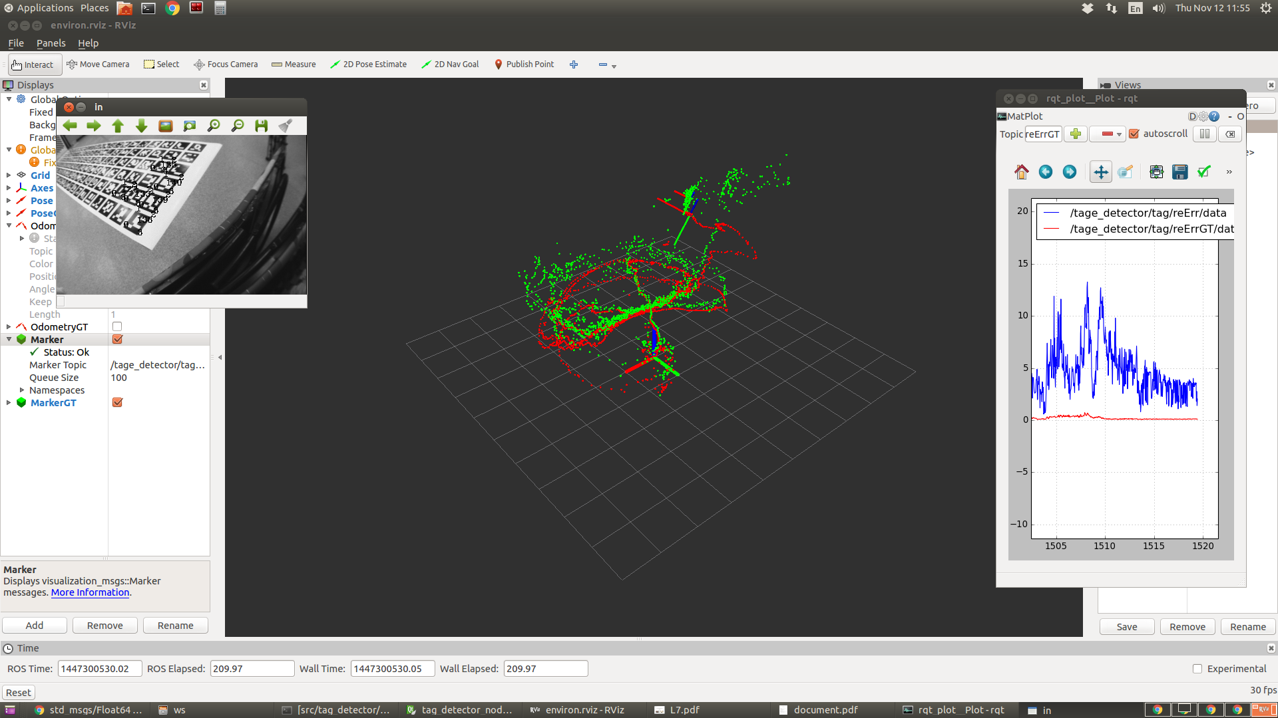Click the More Information link
The height and width of the screenshot is (718, 1278).
[90, 592]
